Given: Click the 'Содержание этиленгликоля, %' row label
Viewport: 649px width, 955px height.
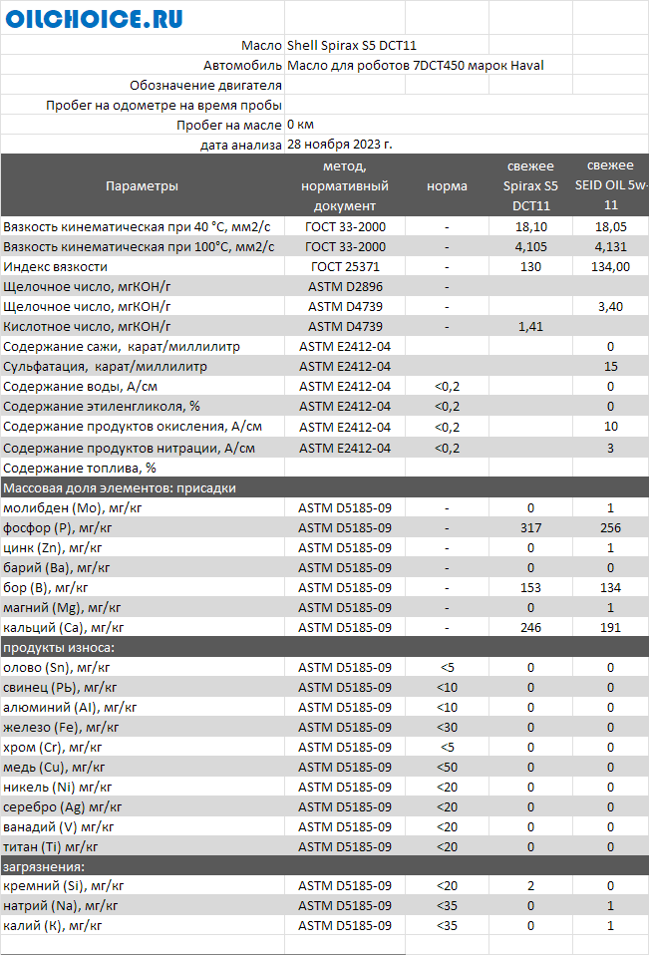Looking at the screenshot, I should pyautogui.click(x=102, y=407).
